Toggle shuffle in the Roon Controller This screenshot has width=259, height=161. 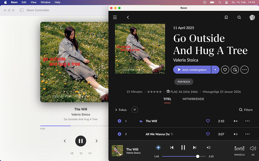[x=72, y=153]
